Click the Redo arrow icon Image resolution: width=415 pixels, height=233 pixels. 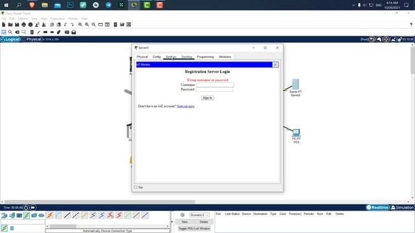72,25
